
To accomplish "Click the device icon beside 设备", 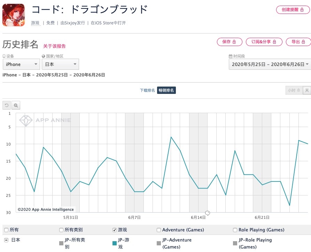I will (4, 56).
